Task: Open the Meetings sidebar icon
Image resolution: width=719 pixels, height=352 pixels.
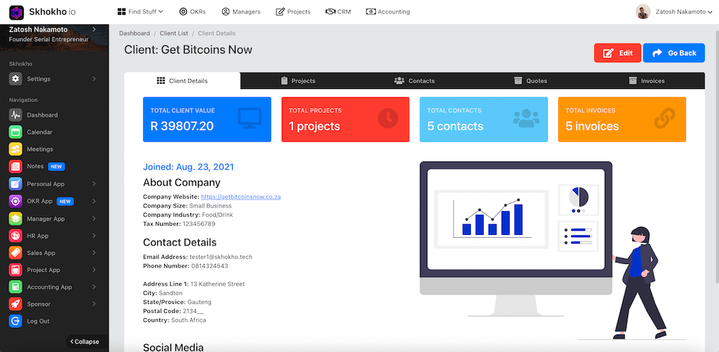Action: click(x=16, y=149)
